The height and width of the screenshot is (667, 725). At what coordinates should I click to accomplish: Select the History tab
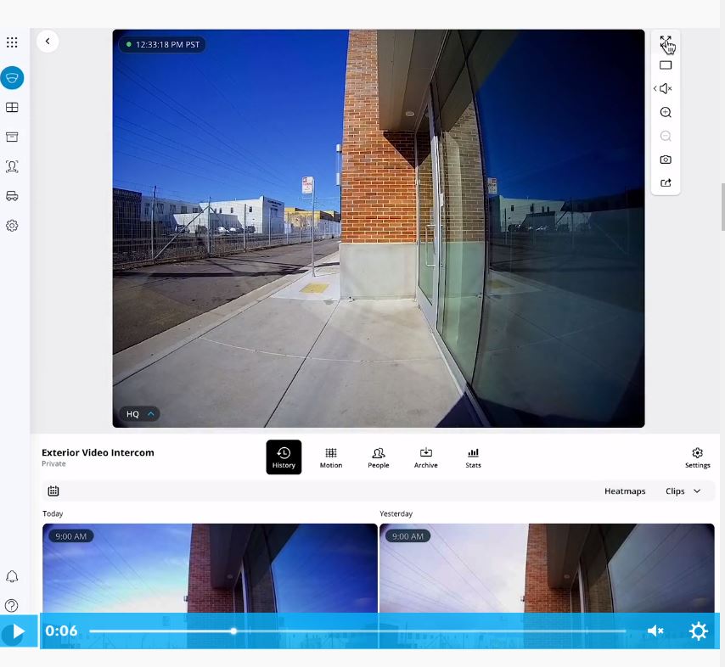(x=284, y=457)
